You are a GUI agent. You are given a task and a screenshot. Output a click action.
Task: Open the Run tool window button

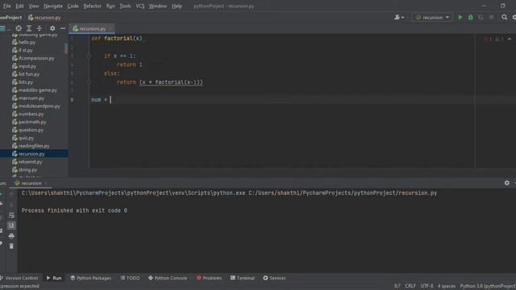point(54,278)
